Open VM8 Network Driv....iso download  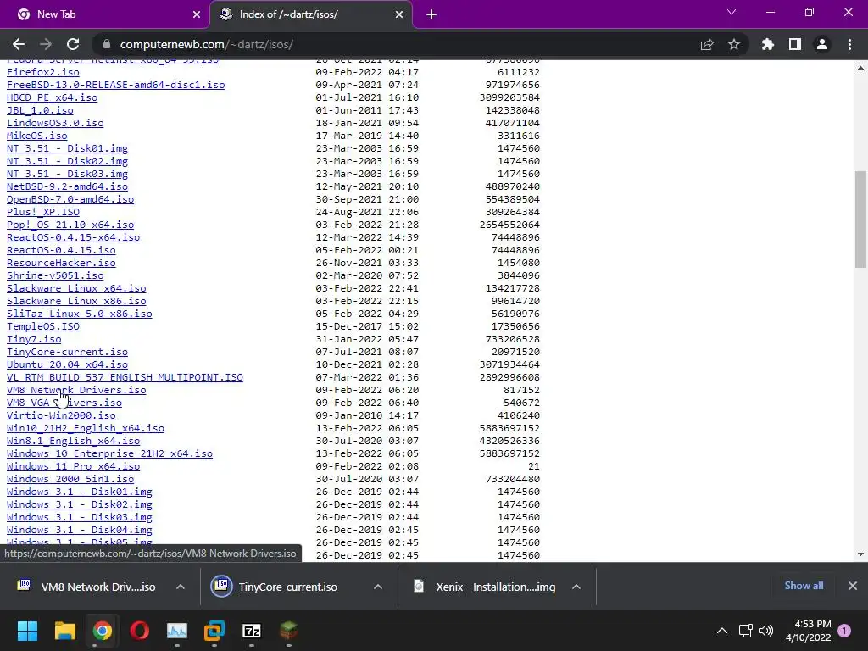pos(87,587)
